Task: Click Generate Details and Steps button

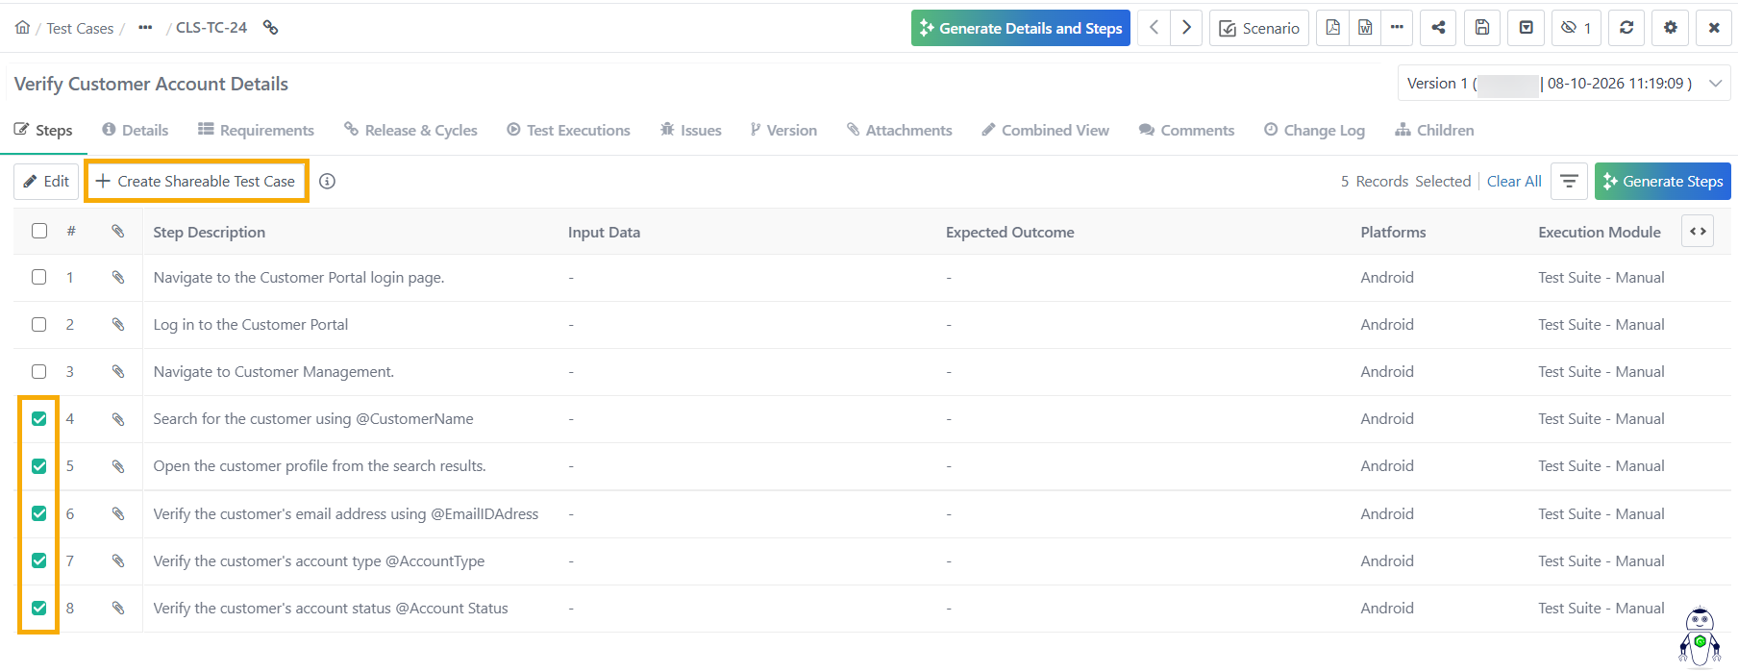Action: pyautogui.click(x=1021, y=28)
